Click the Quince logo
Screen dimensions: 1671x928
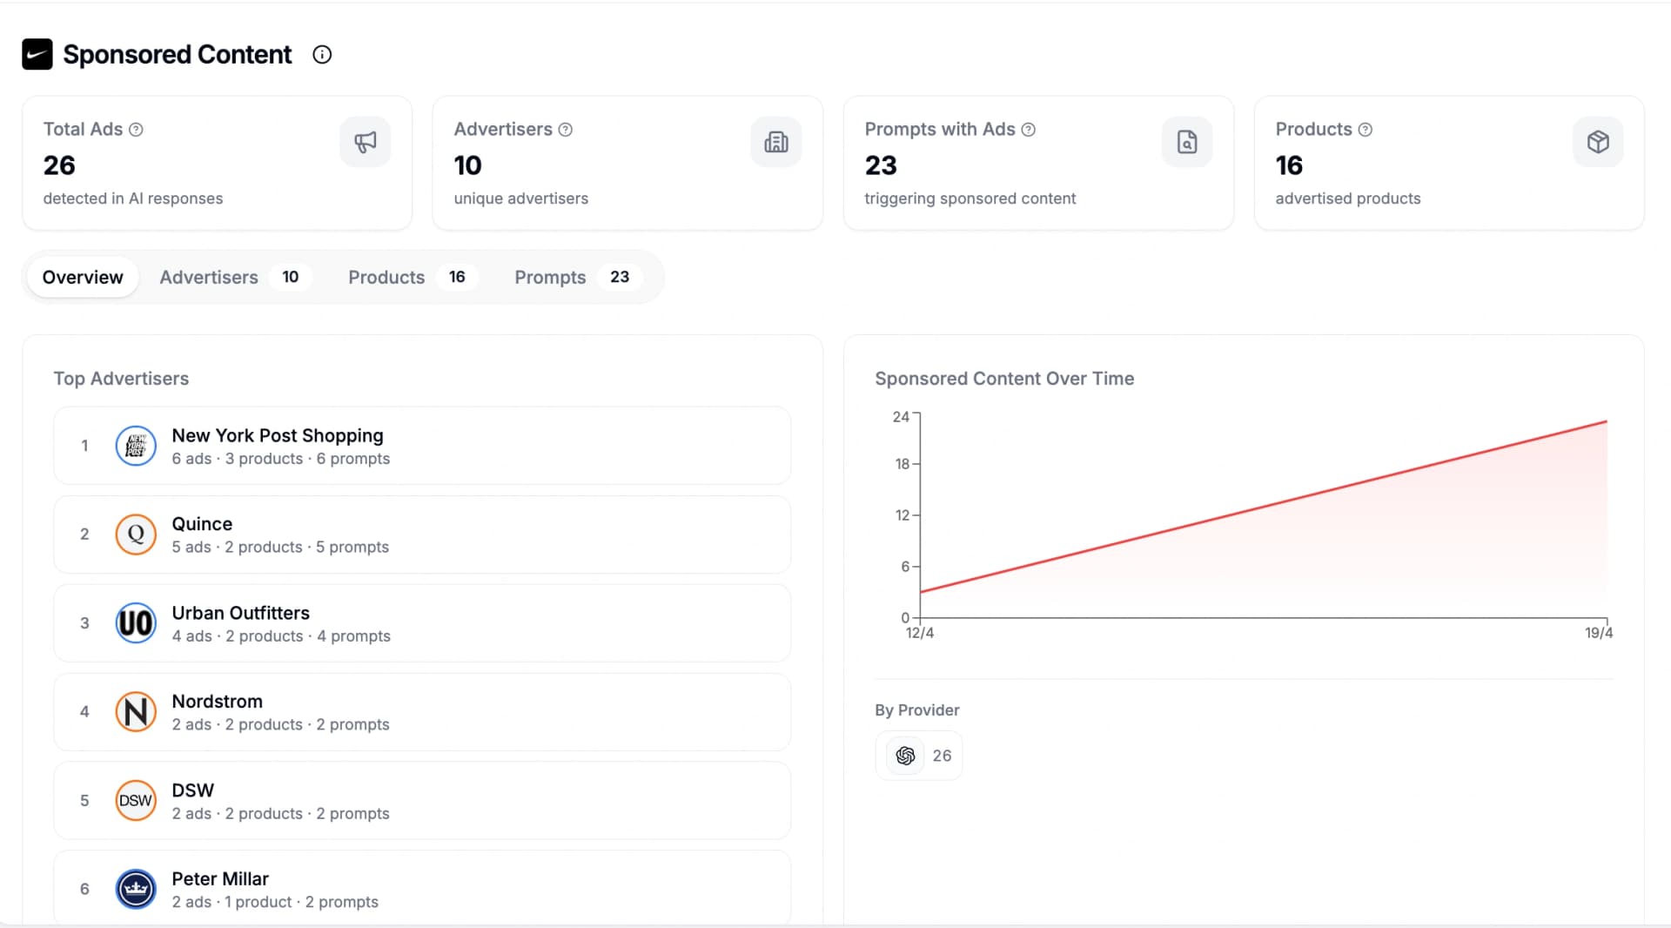click(136, 535)
